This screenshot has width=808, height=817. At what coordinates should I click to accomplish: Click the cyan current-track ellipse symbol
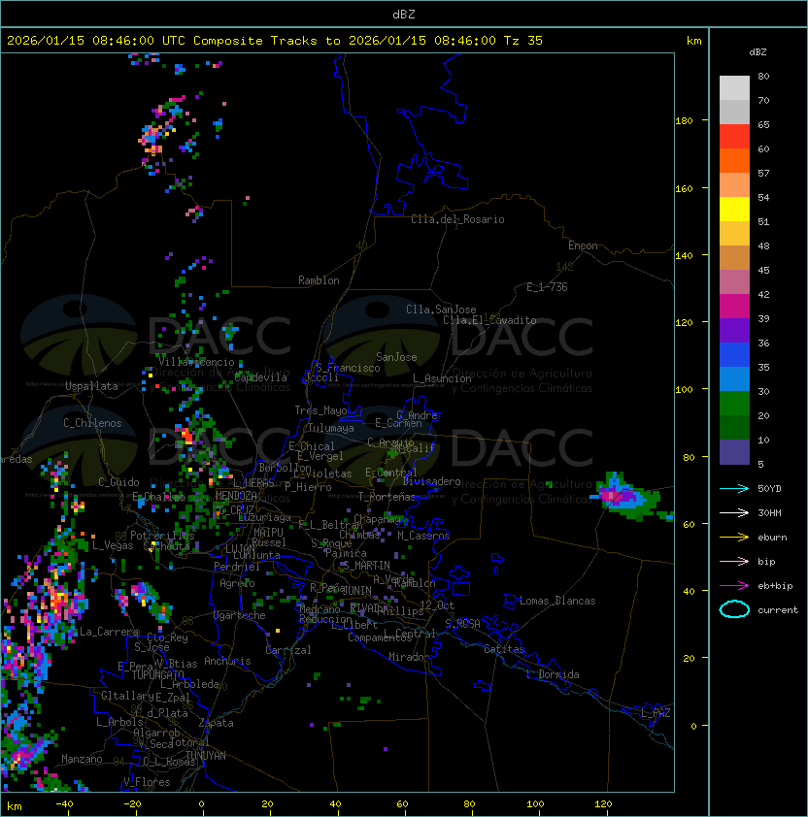tap(734, 609)
